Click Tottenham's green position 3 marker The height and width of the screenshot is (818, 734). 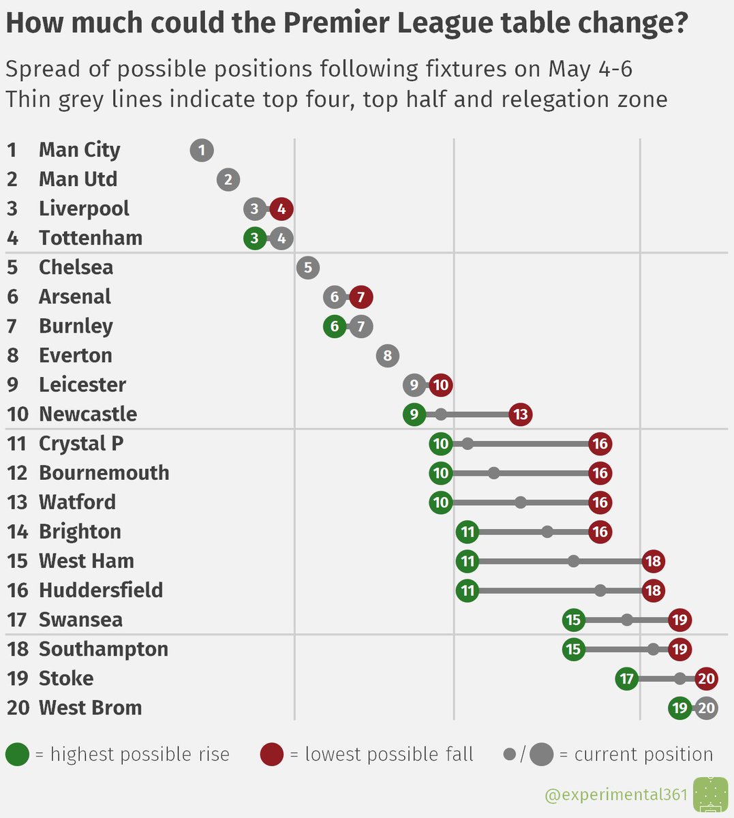point(255,238)
